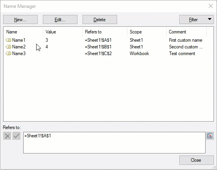Click the checkmark accept icon beside Refers to

click(x=17, y=136)
